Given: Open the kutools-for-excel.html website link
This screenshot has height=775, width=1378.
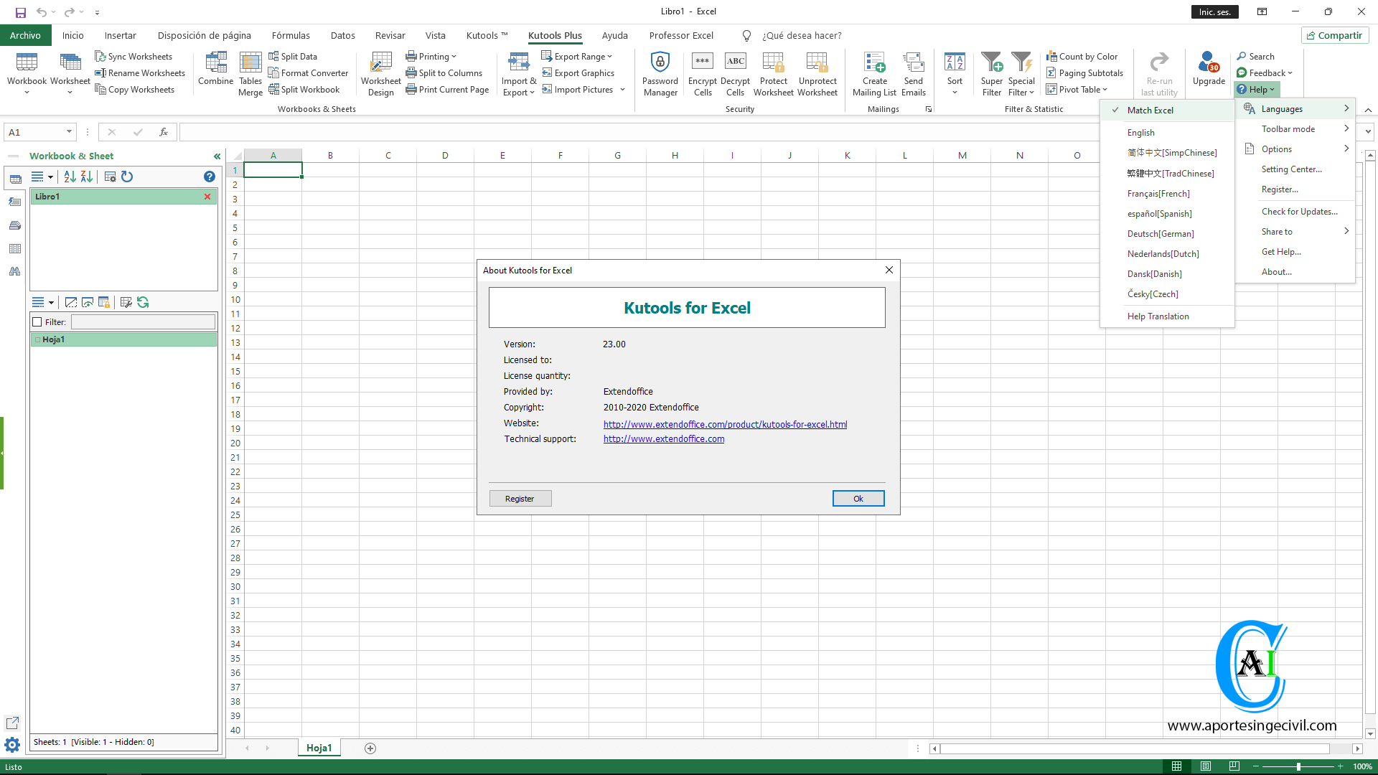Looking at the screenshot, I should point(725,424).
